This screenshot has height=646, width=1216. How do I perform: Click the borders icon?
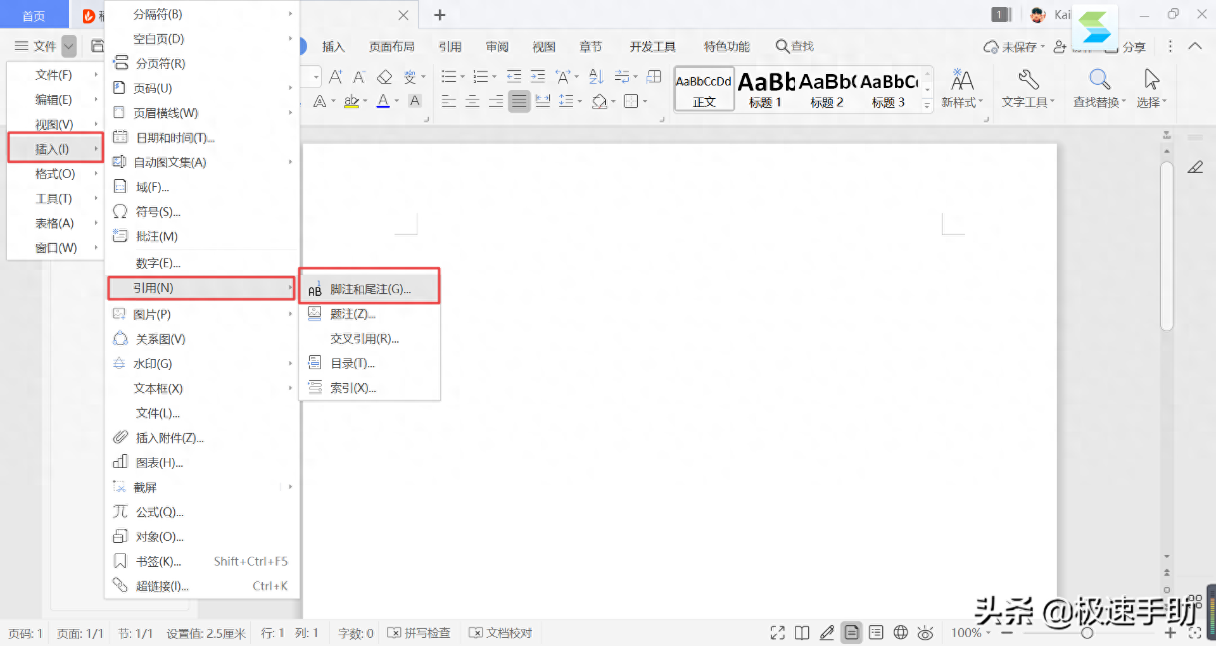[631, 101]
